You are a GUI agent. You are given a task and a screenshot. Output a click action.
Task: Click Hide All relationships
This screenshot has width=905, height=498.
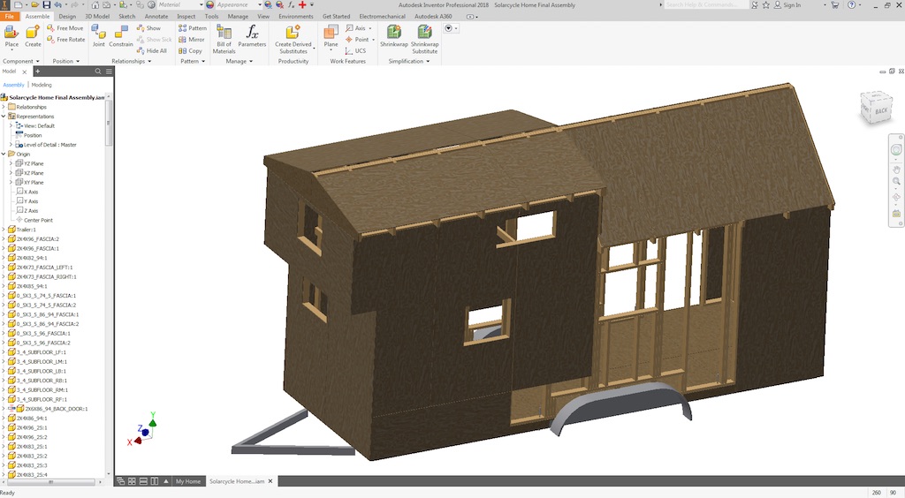(x=151, y=51)
